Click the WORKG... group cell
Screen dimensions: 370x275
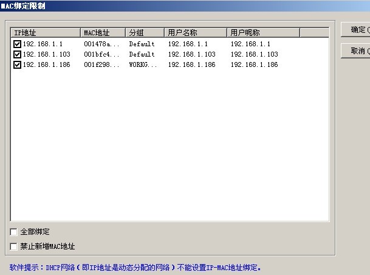[x=143, y=64]
